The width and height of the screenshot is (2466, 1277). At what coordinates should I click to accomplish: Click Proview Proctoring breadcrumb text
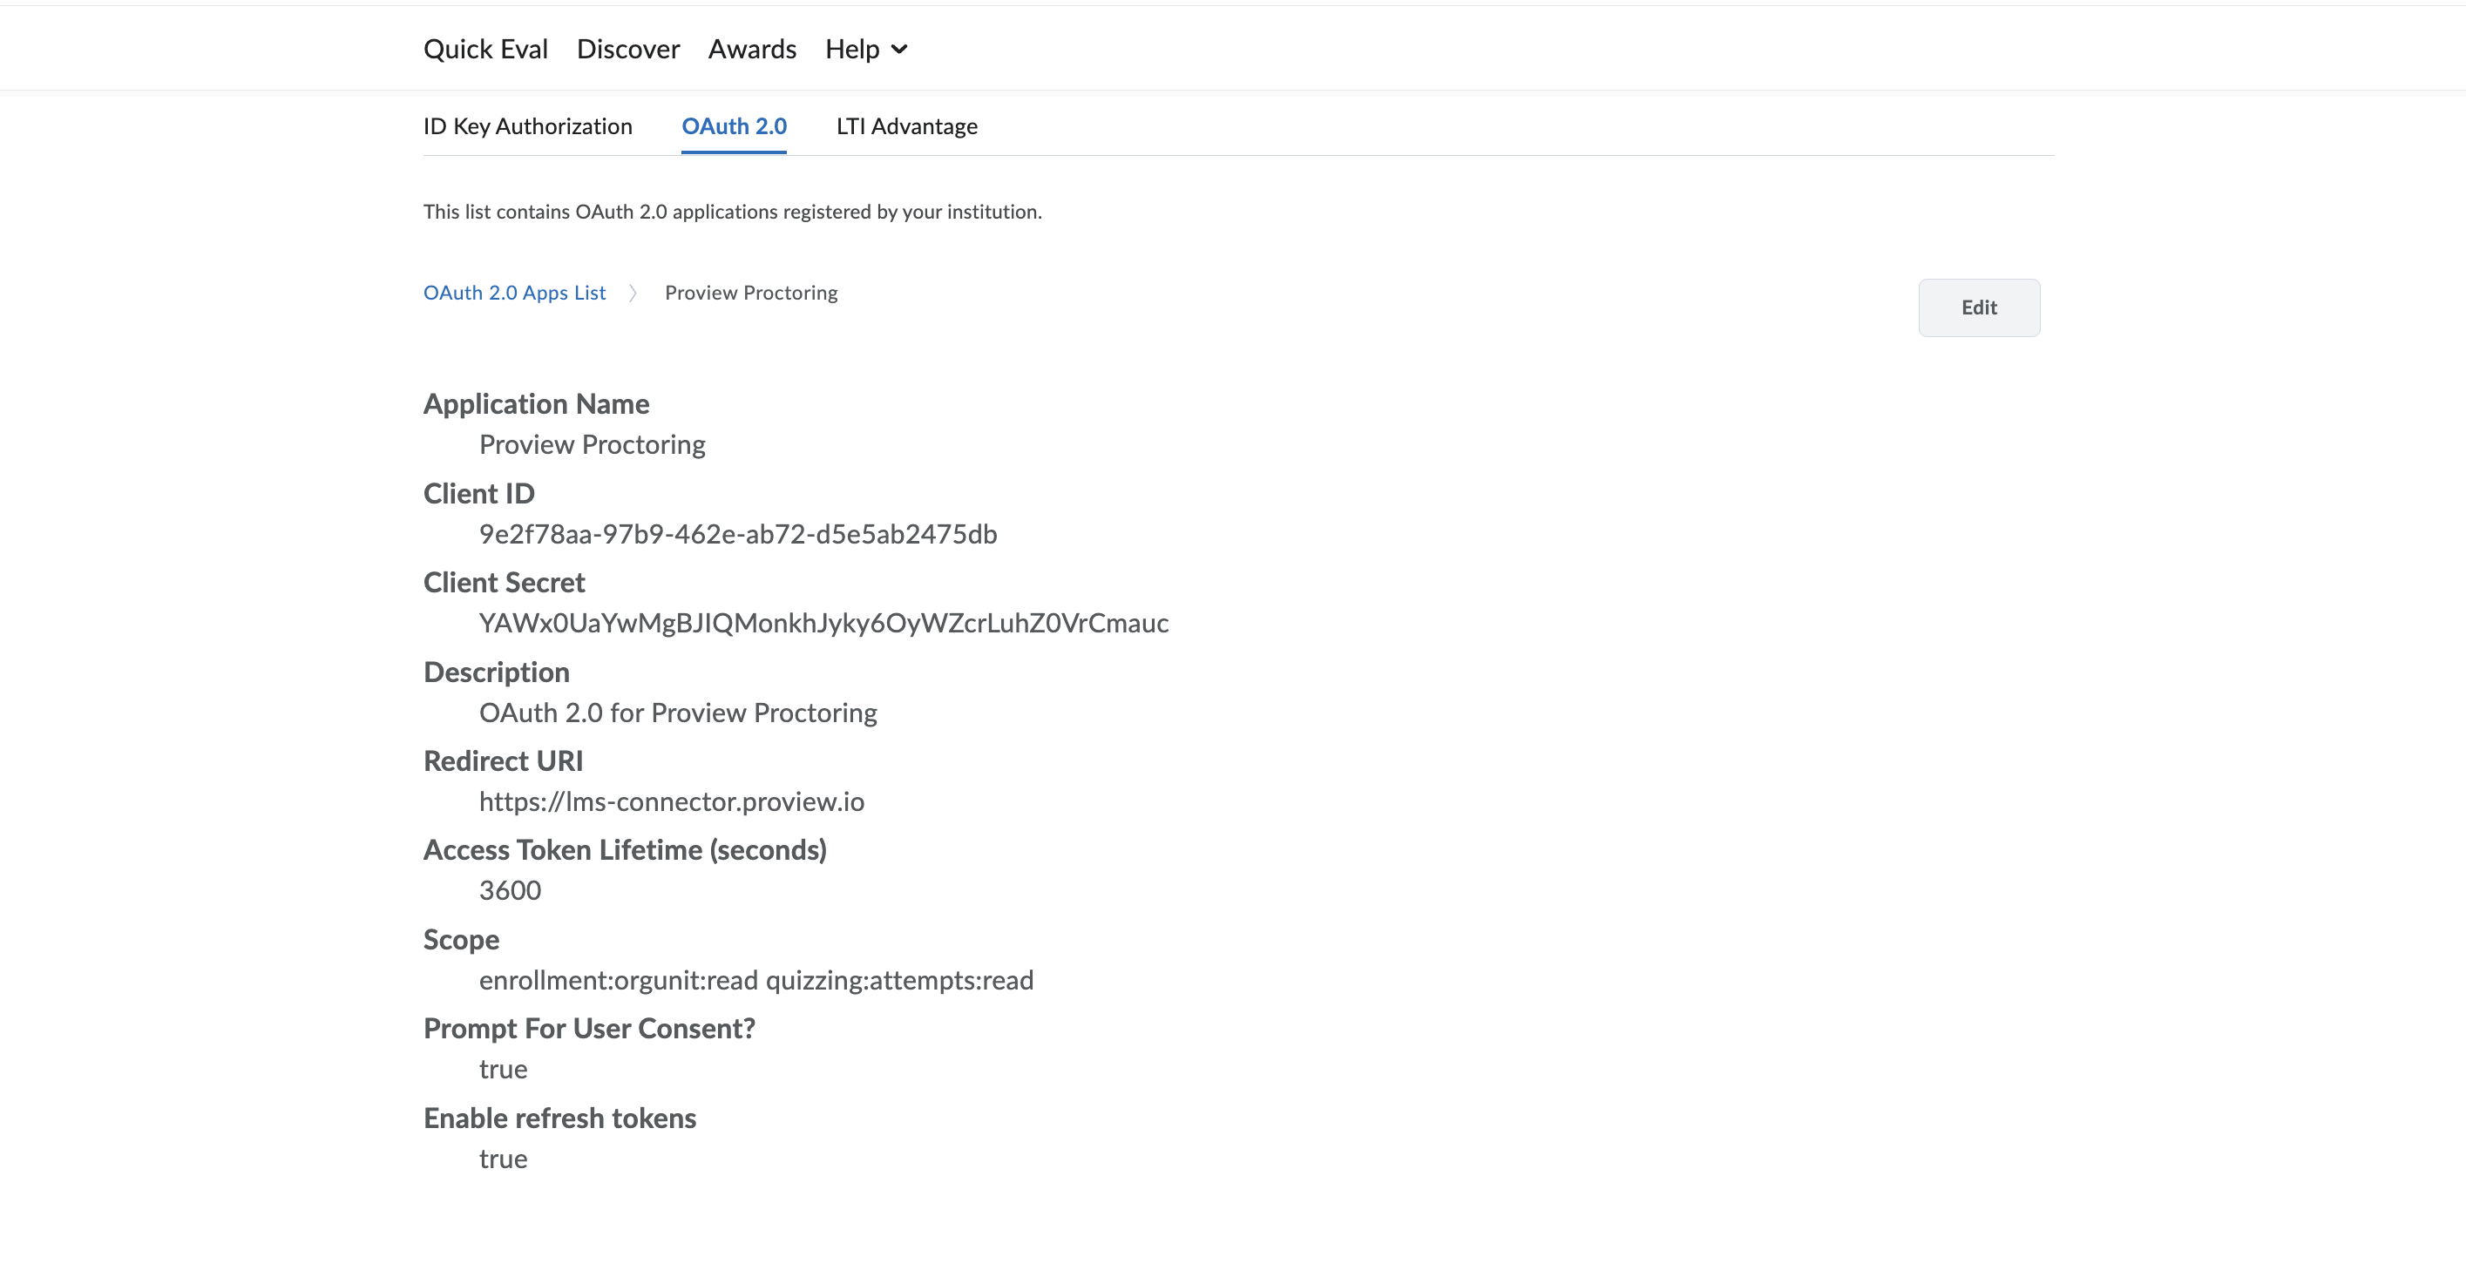click(750, 293)
